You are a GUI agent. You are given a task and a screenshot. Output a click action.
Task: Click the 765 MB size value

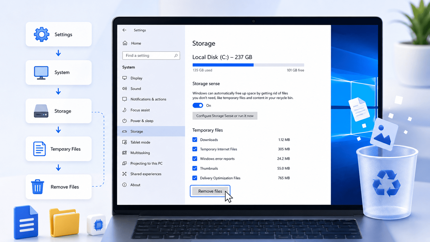tap(284, 178)
